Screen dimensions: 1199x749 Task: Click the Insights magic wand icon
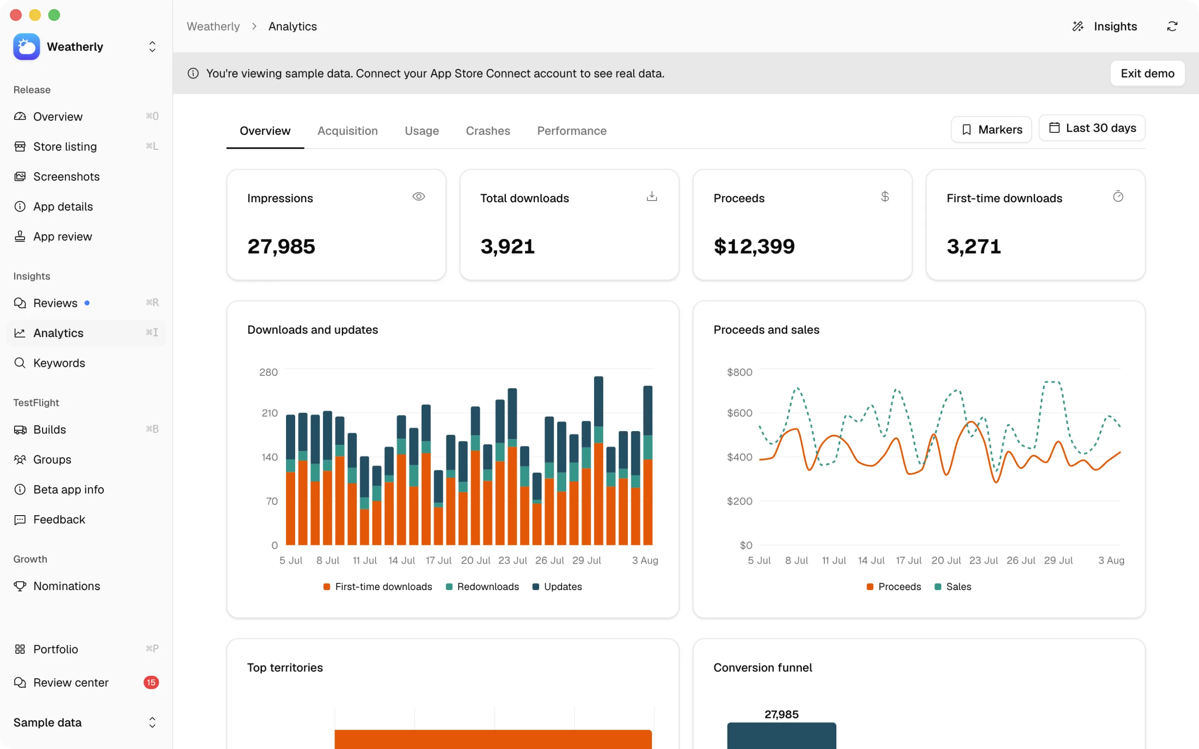[1077, 26]
